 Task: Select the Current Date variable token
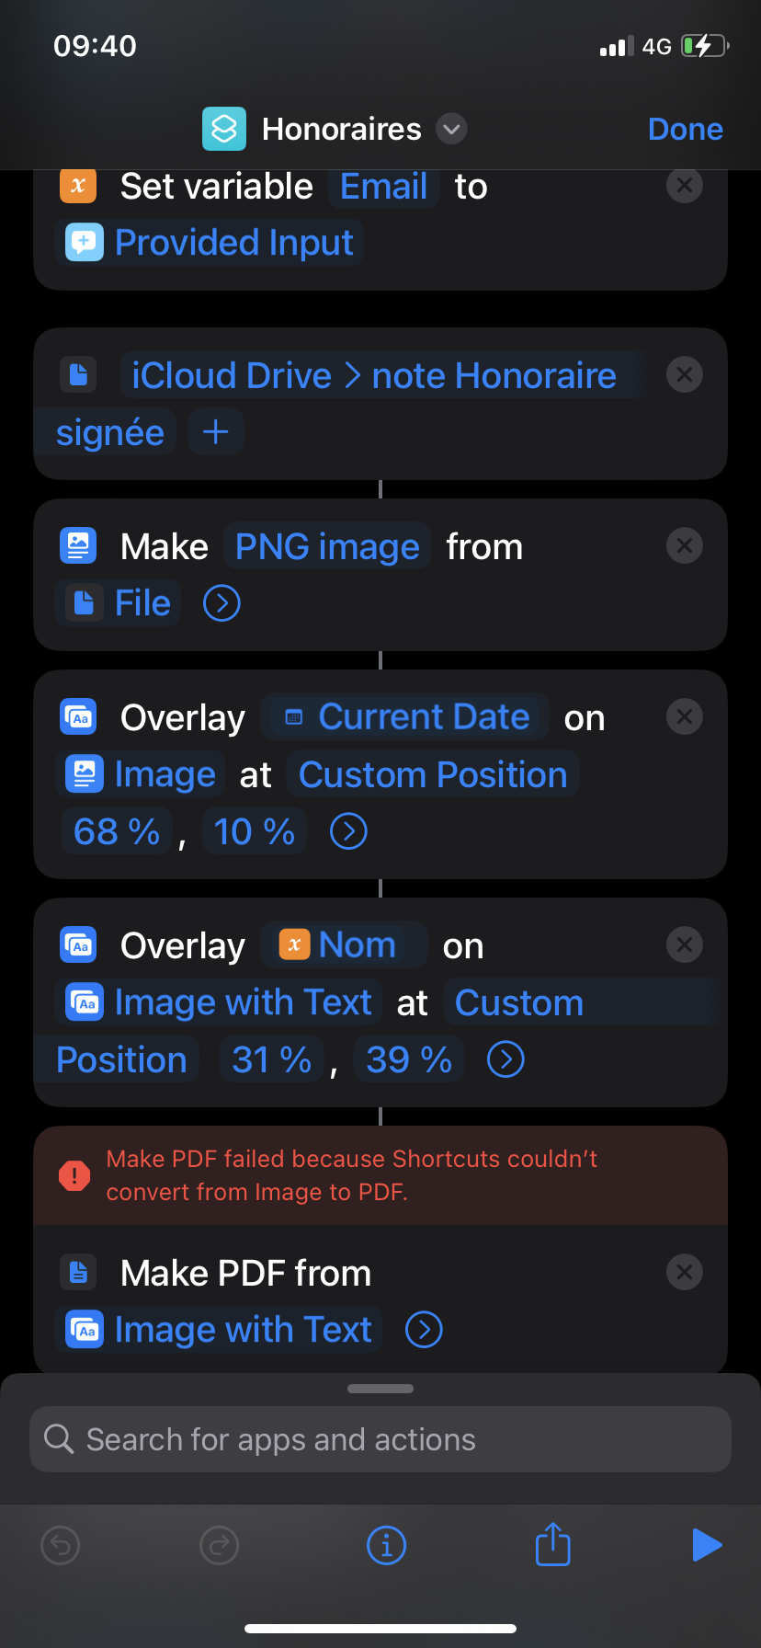click(406, 717)
